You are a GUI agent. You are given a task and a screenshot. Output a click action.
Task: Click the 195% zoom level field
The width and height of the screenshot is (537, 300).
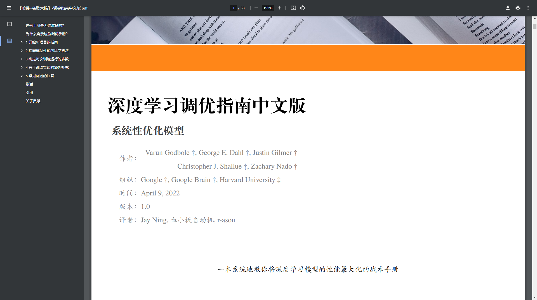(x=268, y=8)
